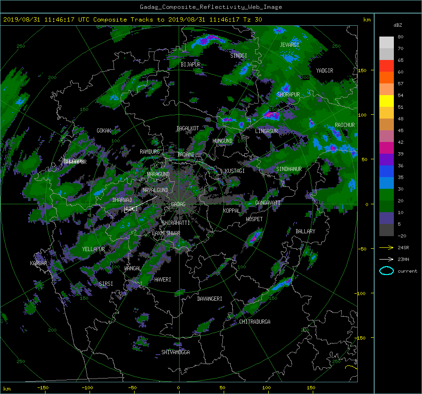Viewport: 422px width, 394px height.
Task: Click the GOKAK city label
Action: pos(104,131)
